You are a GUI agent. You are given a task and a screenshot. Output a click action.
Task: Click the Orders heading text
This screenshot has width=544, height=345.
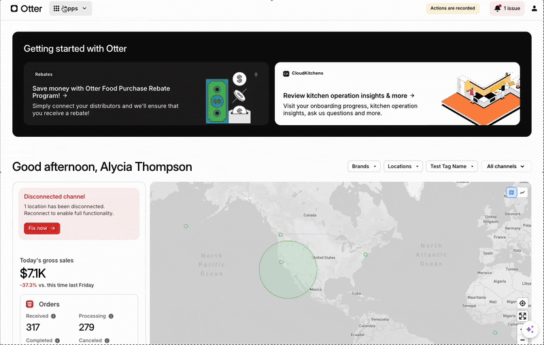(x=49, y=304)
